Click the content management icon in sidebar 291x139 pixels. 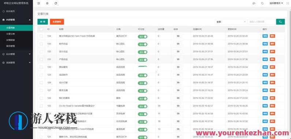point(3,20)
